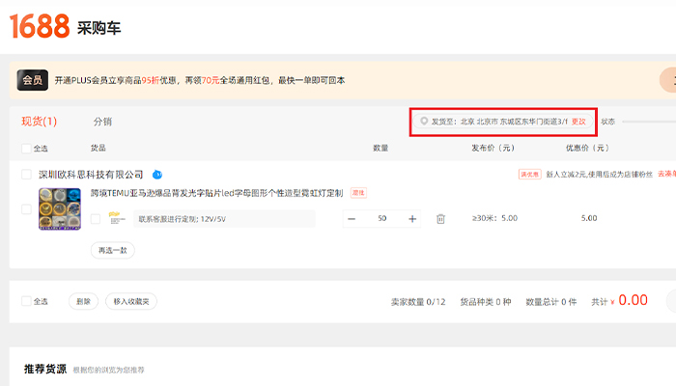
Task: Check the product item checkbox left of the thumbnail
Action: tap(26, 209)
